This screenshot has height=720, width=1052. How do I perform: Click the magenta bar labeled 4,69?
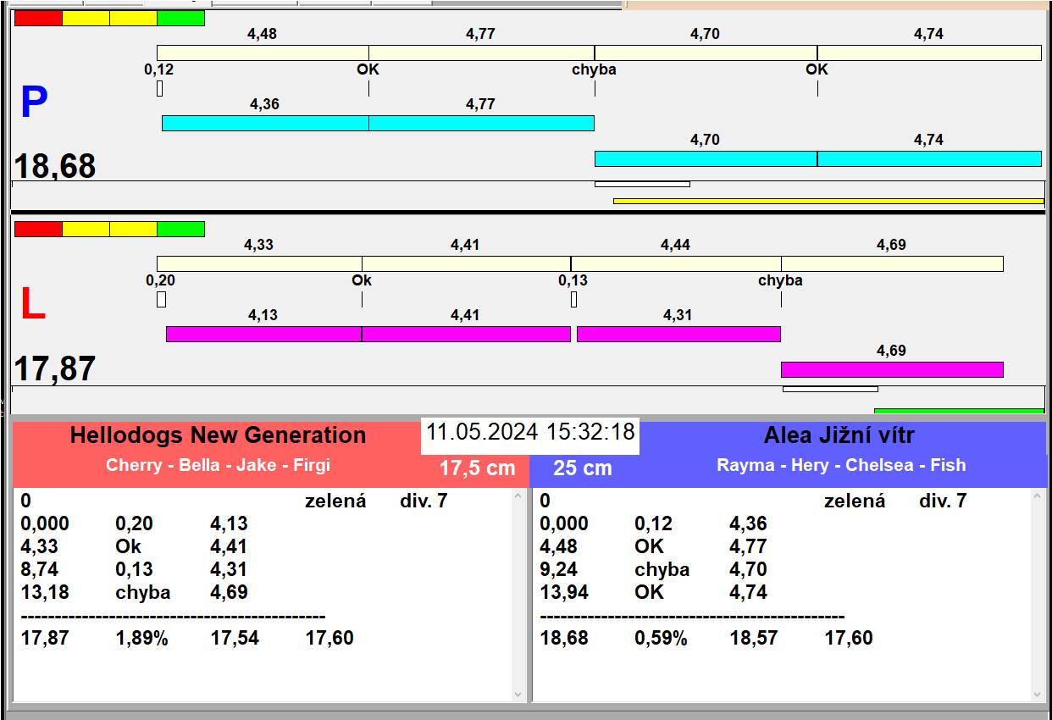tap(891, 370)
